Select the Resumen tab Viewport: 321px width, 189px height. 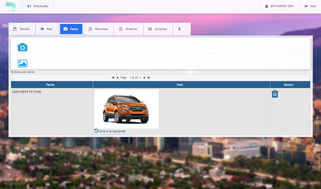click(x=99, y=29)
